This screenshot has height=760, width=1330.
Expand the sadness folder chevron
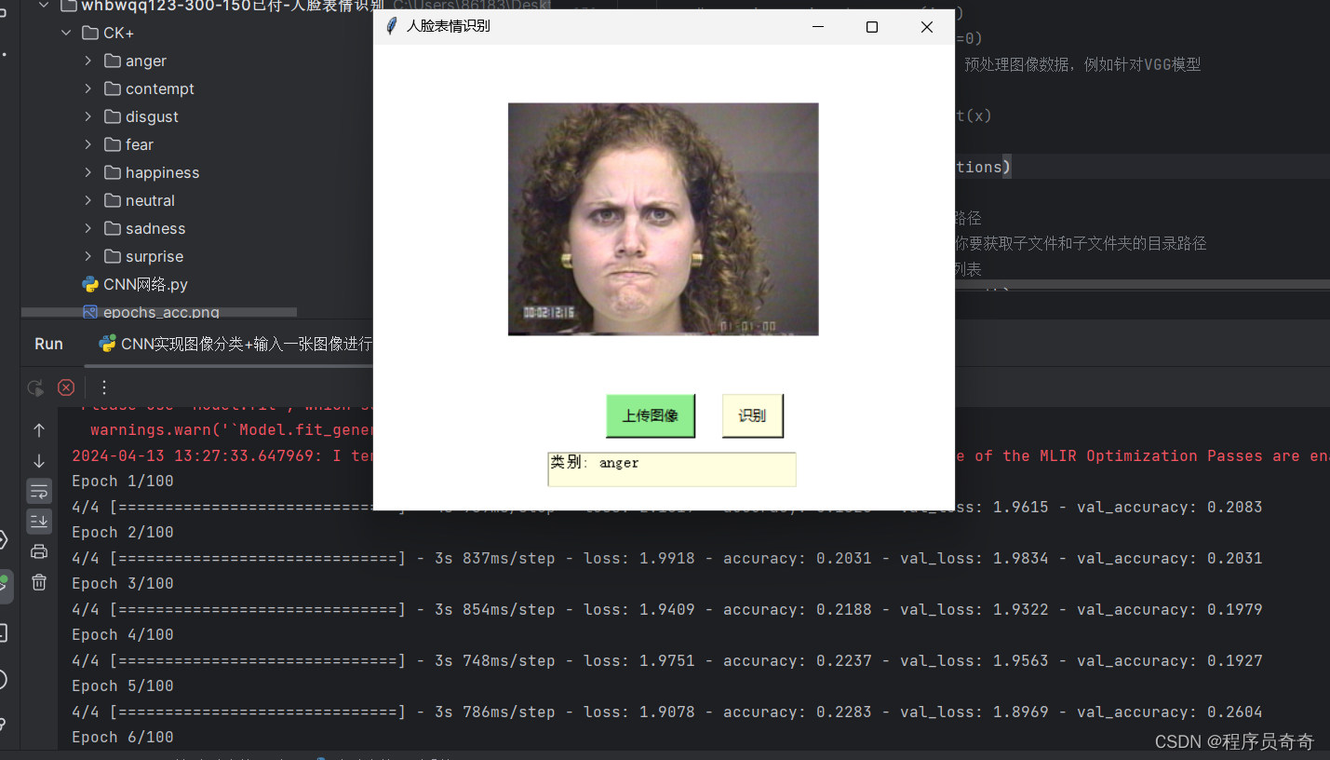[88, 228]
